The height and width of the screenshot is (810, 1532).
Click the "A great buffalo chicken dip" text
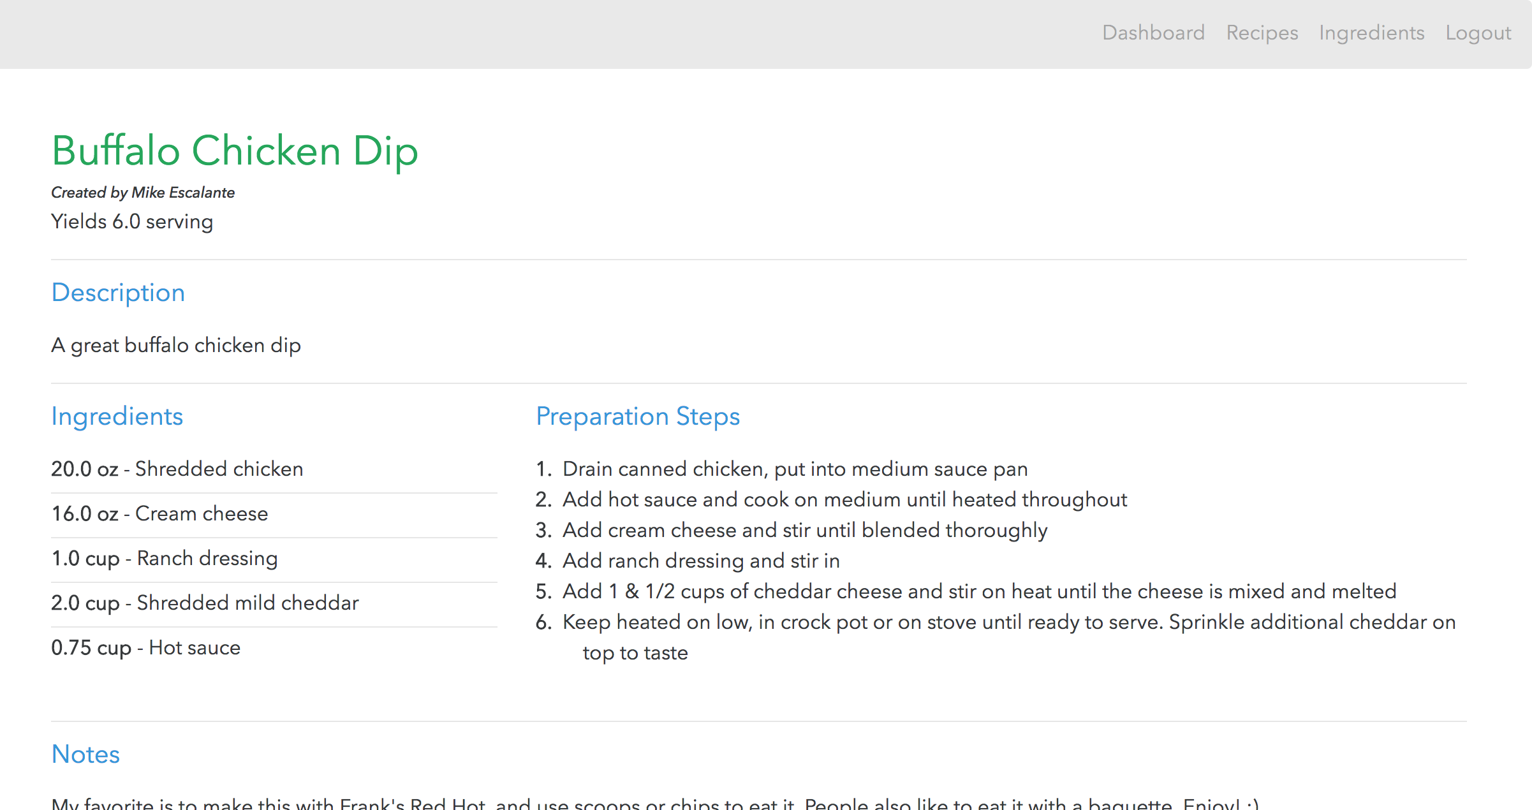(175, 346)
